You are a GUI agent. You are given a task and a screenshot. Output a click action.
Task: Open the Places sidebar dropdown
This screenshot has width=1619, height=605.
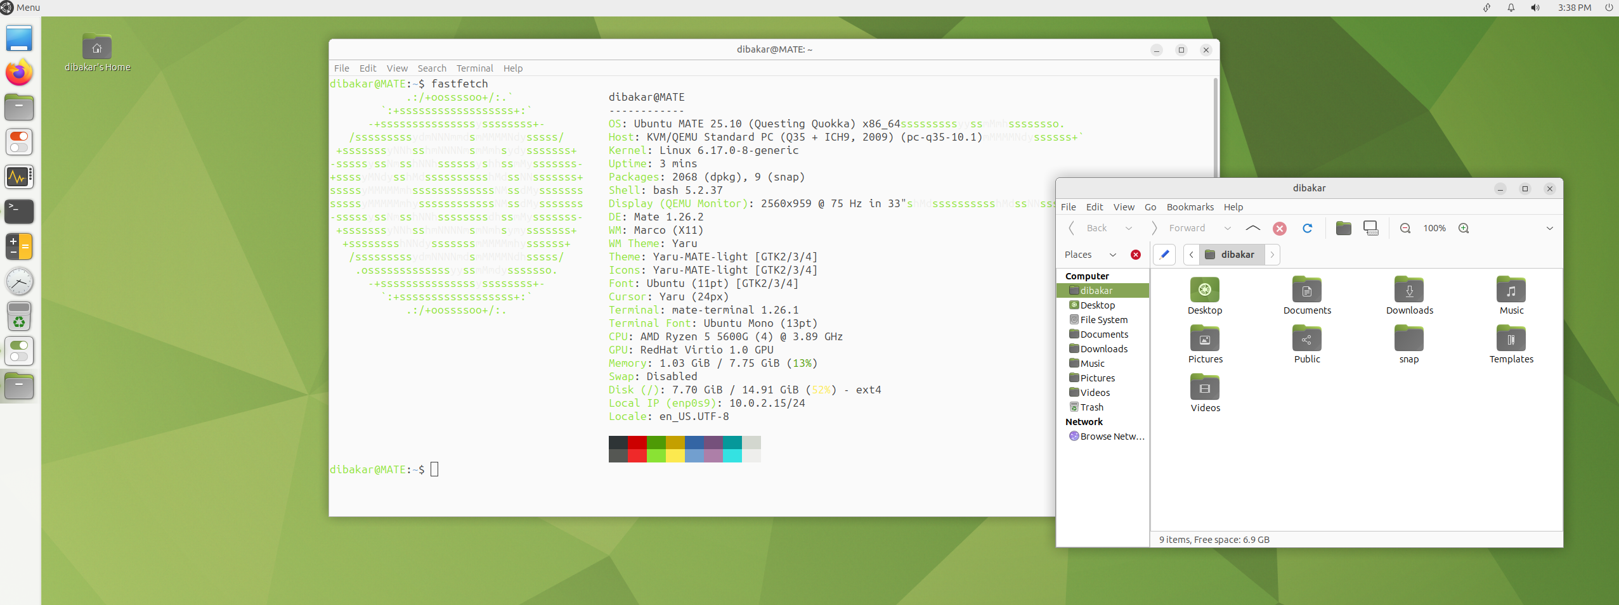(1114, 255)
